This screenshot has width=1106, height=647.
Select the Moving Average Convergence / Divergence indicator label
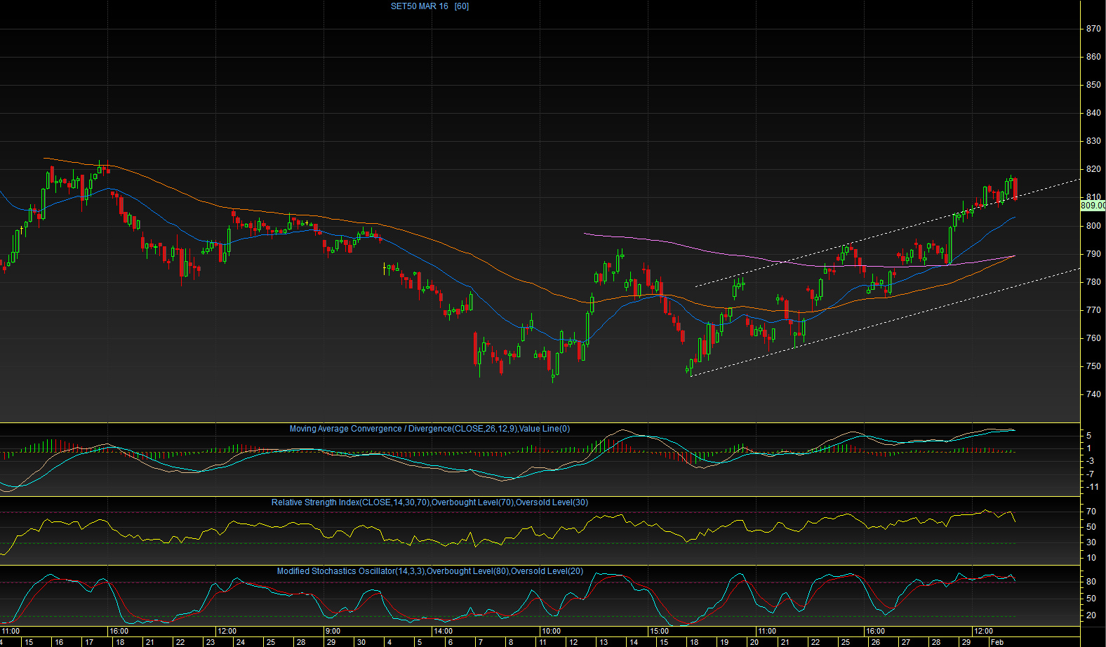tap(429, 429)
